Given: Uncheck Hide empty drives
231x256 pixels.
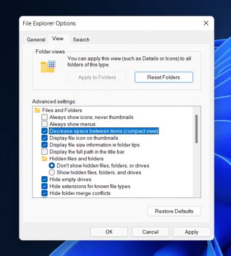Looking at the screenshot, I should [44, 179].
